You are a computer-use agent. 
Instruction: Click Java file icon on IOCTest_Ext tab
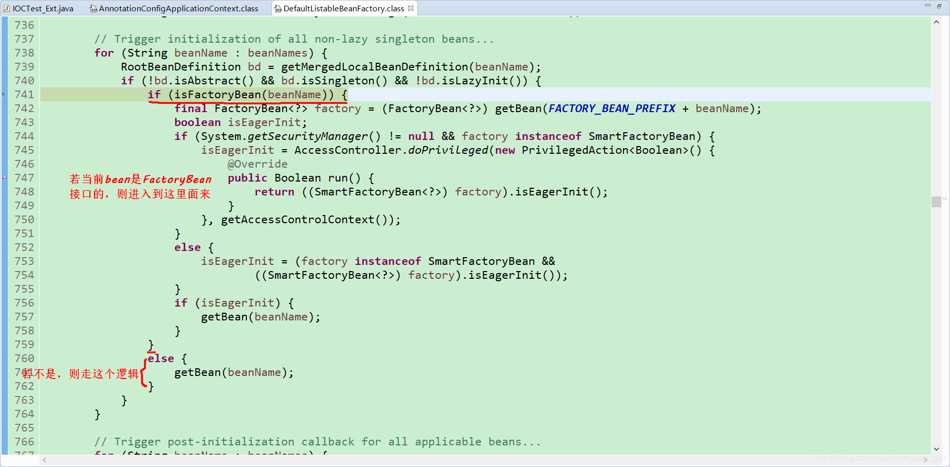click(x=7, y=8)
